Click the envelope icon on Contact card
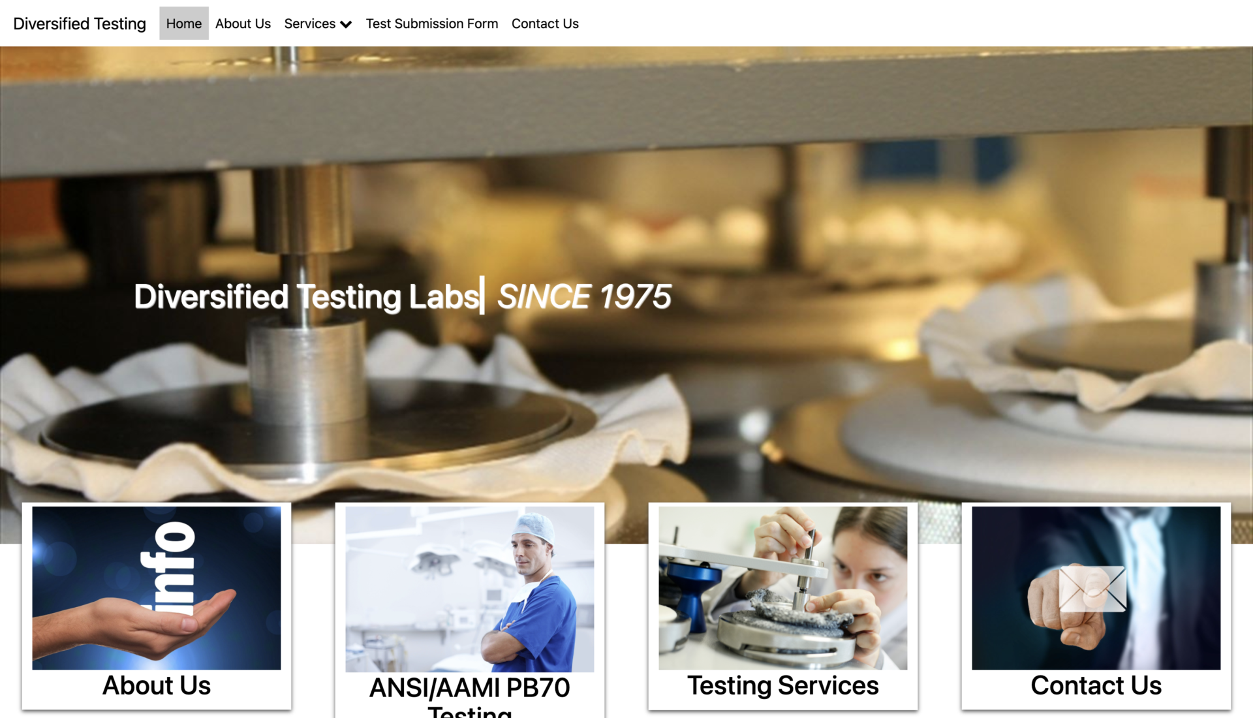 click(1092, 589)
